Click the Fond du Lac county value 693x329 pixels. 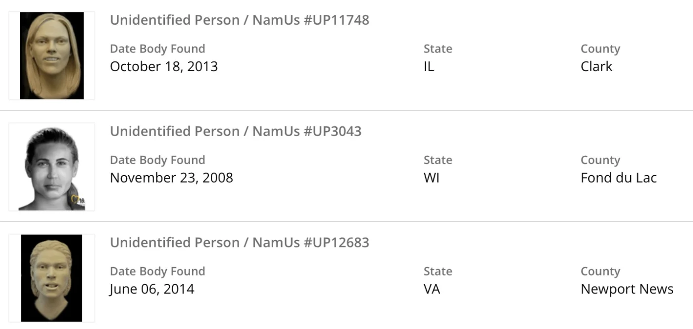pyautogui.click(x=618, y=178)
